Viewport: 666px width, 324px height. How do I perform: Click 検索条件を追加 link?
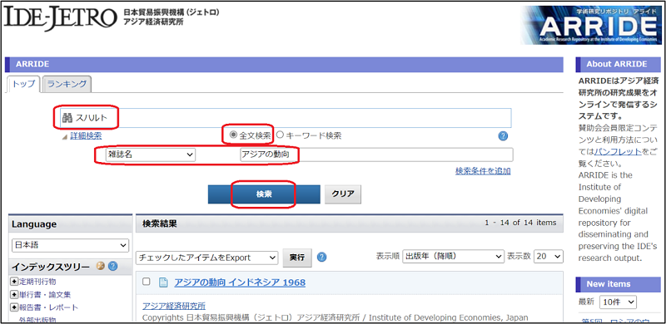click(x=483, y=171)
